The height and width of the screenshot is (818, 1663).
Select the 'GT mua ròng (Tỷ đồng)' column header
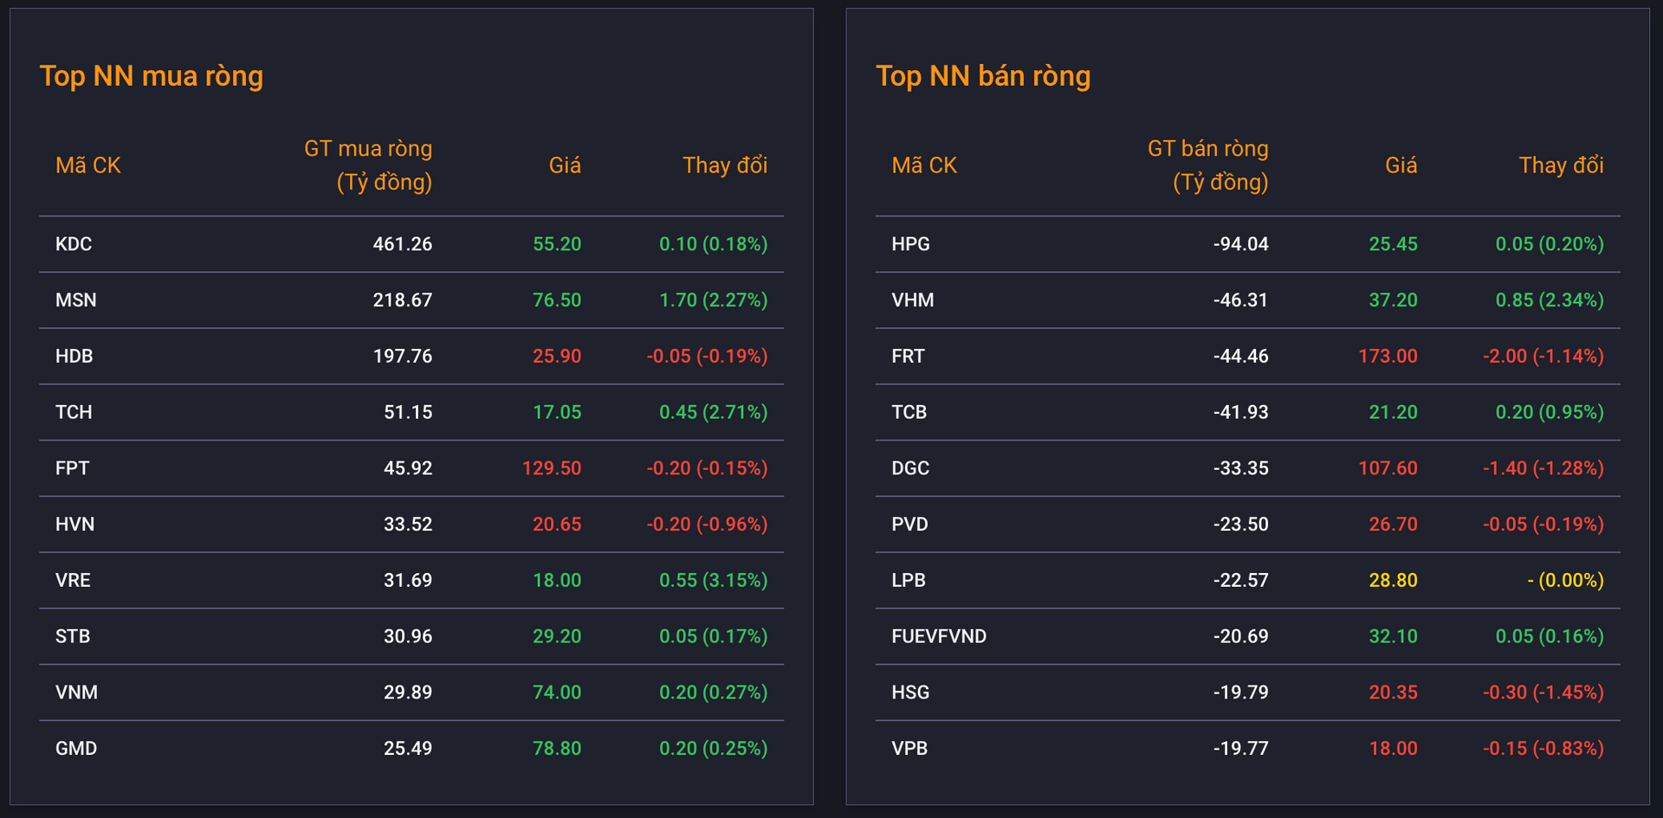[368, 165]
